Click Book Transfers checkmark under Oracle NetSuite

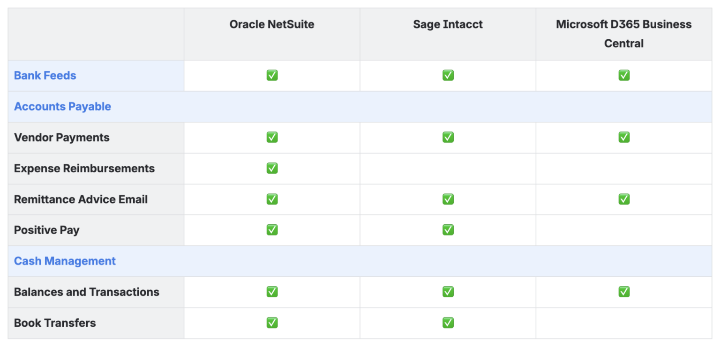click(x=272, y=323)
